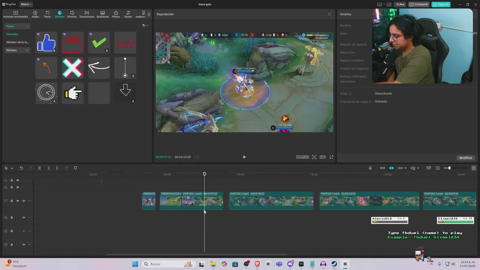Click the Compartir button
480x270 pixels.
point(419,4)
